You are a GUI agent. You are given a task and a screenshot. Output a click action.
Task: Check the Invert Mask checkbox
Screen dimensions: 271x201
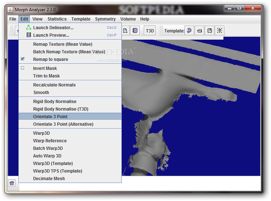click(x=23, y=68)
